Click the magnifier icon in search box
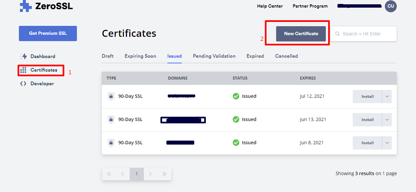The height and width of the screenshot is (192, 416). point(338,34)
